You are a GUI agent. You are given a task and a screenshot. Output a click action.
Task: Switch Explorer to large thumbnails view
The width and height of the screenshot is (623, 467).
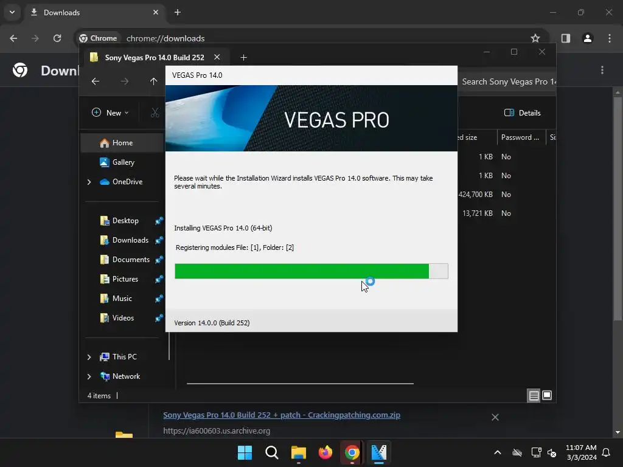click(x=547, y=395)
